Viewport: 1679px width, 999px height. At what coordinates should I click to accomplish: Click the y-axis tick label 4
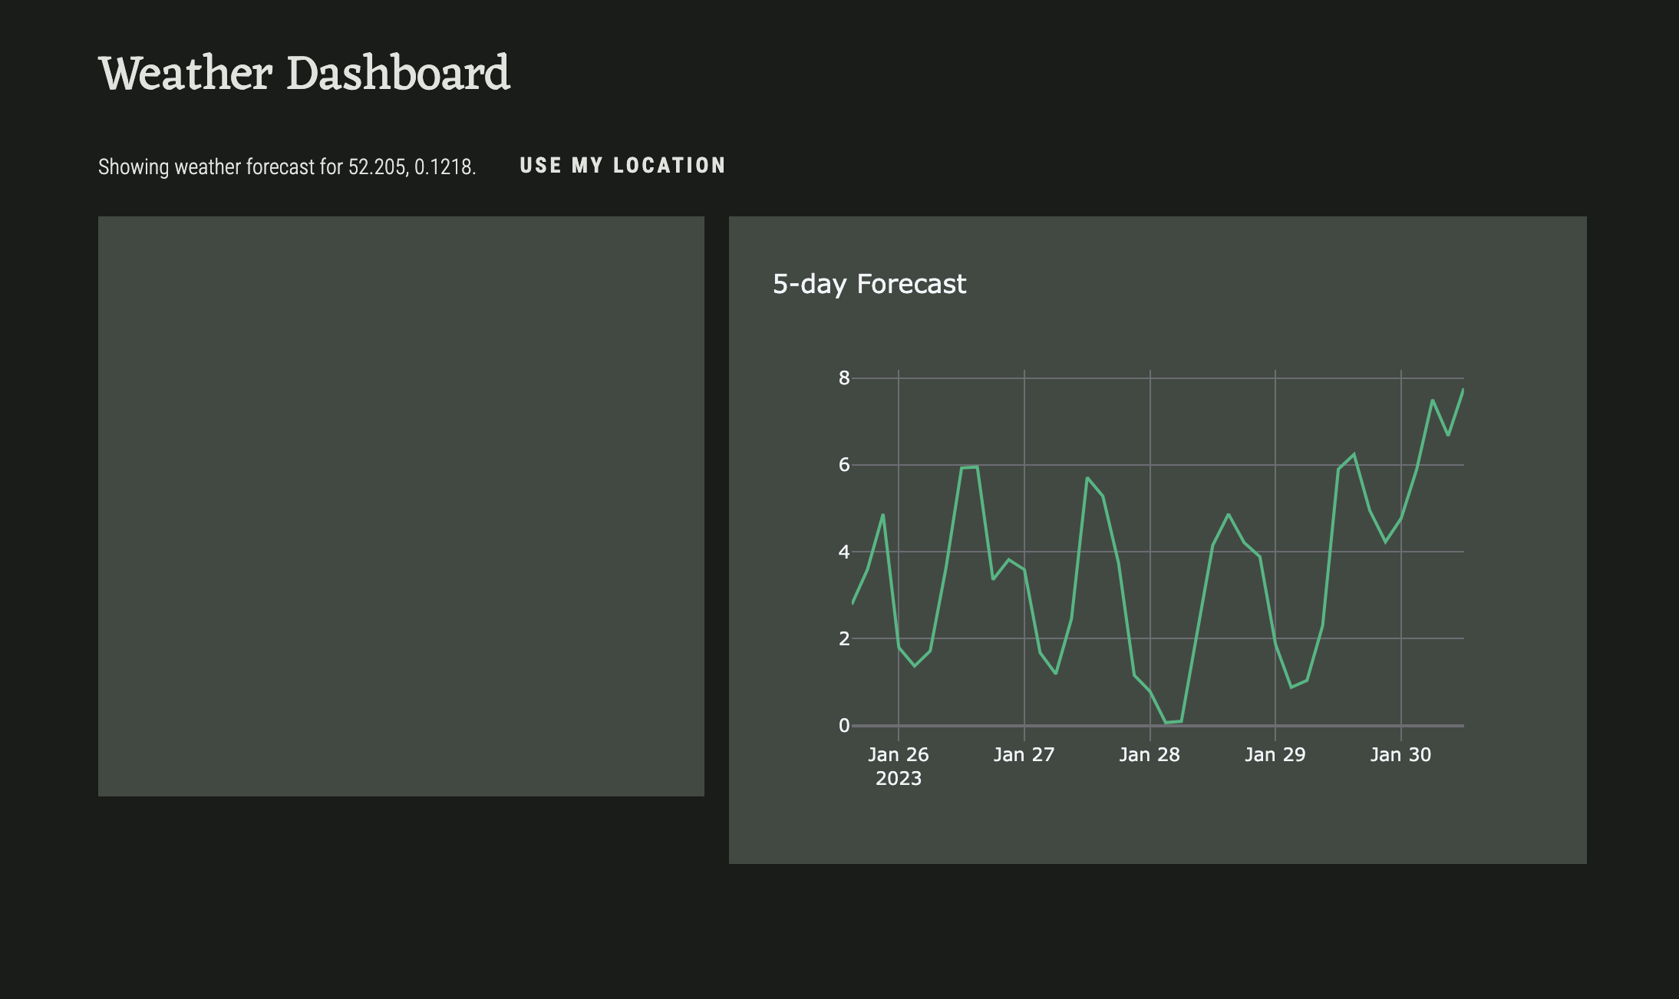point(844,552)
